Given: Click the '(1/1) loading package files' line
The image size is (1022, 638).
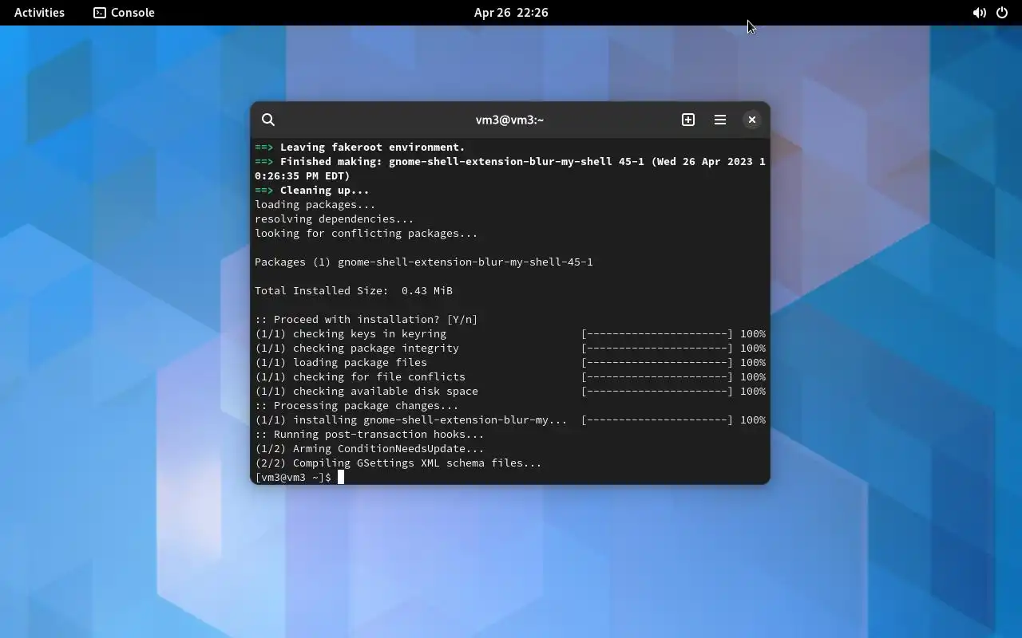Looking at the screenshot, I should coord(509,362).
